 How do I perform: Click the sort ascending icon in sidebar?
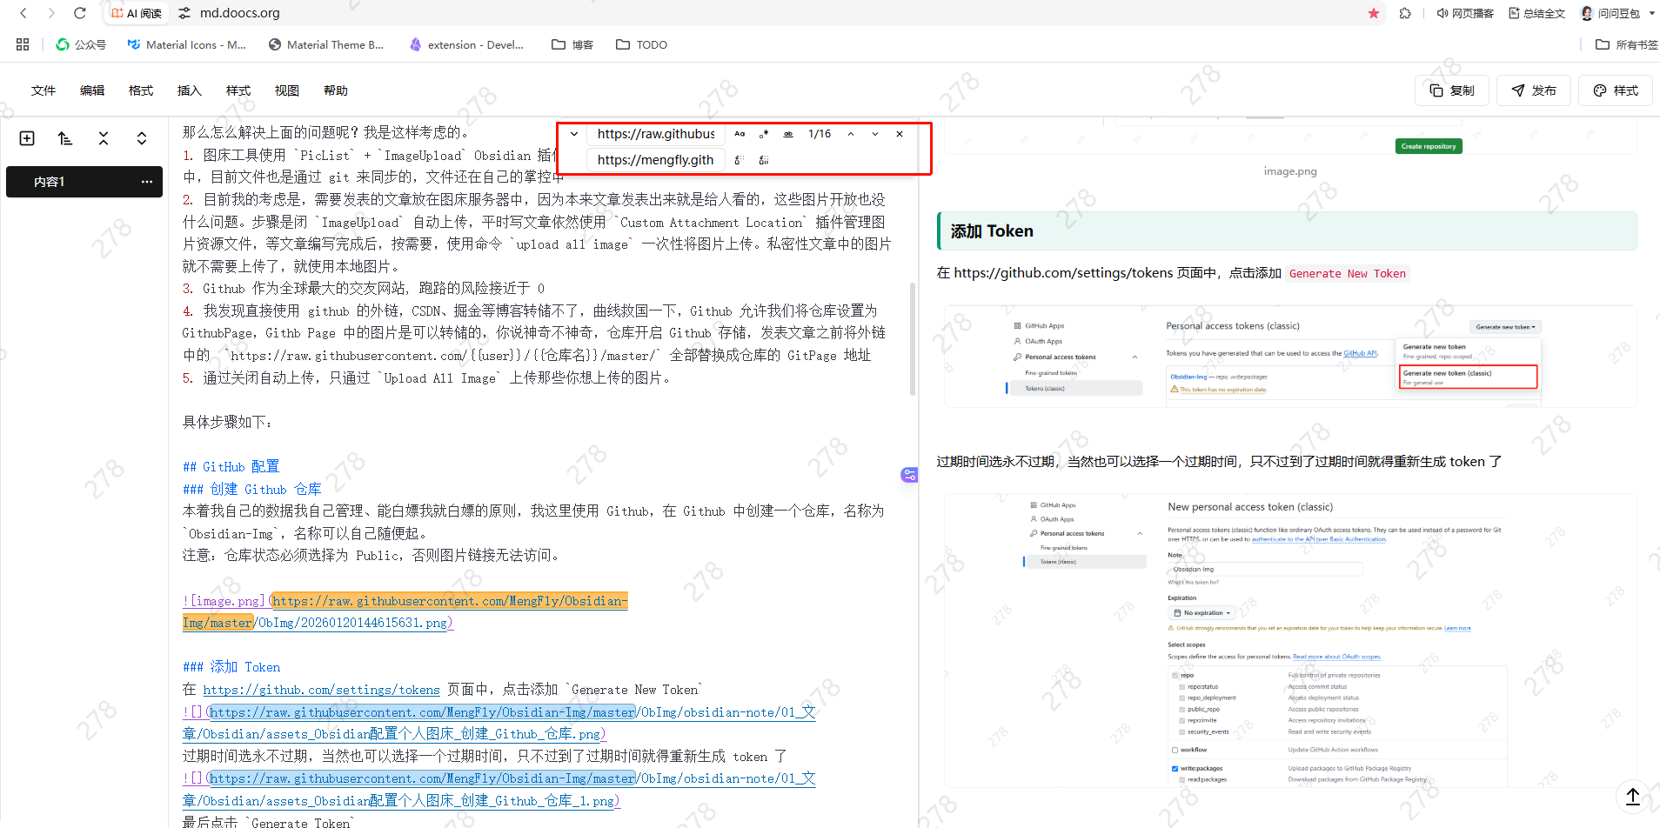coord(65,138)
